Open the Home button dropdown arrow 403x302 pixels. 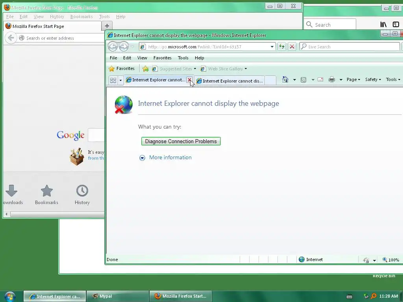pyautogui.click(x=294, y=79)
